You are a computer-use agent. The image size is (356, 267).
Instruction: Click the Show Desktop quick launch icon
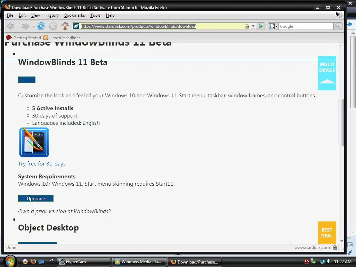pos(41,262)
